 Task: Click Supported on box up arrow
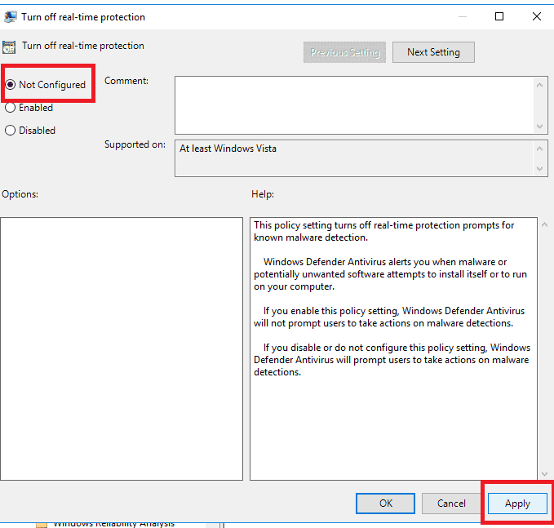pyautogui.click(x=540, y=148)
